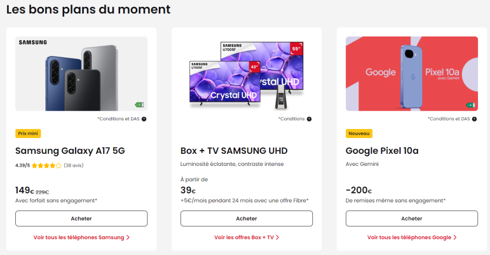Click the chevron after "Voir tous les téléphones Google"
This screenshot has width=490, height=255.
(455, 237)
